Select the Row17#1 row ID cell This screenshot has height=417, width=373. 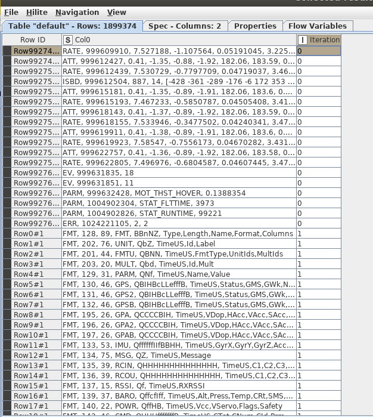[x=36, y=406]
